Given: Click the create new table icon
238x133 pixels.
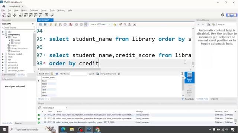Looking at the screenshot, I should tap(26, 15).
